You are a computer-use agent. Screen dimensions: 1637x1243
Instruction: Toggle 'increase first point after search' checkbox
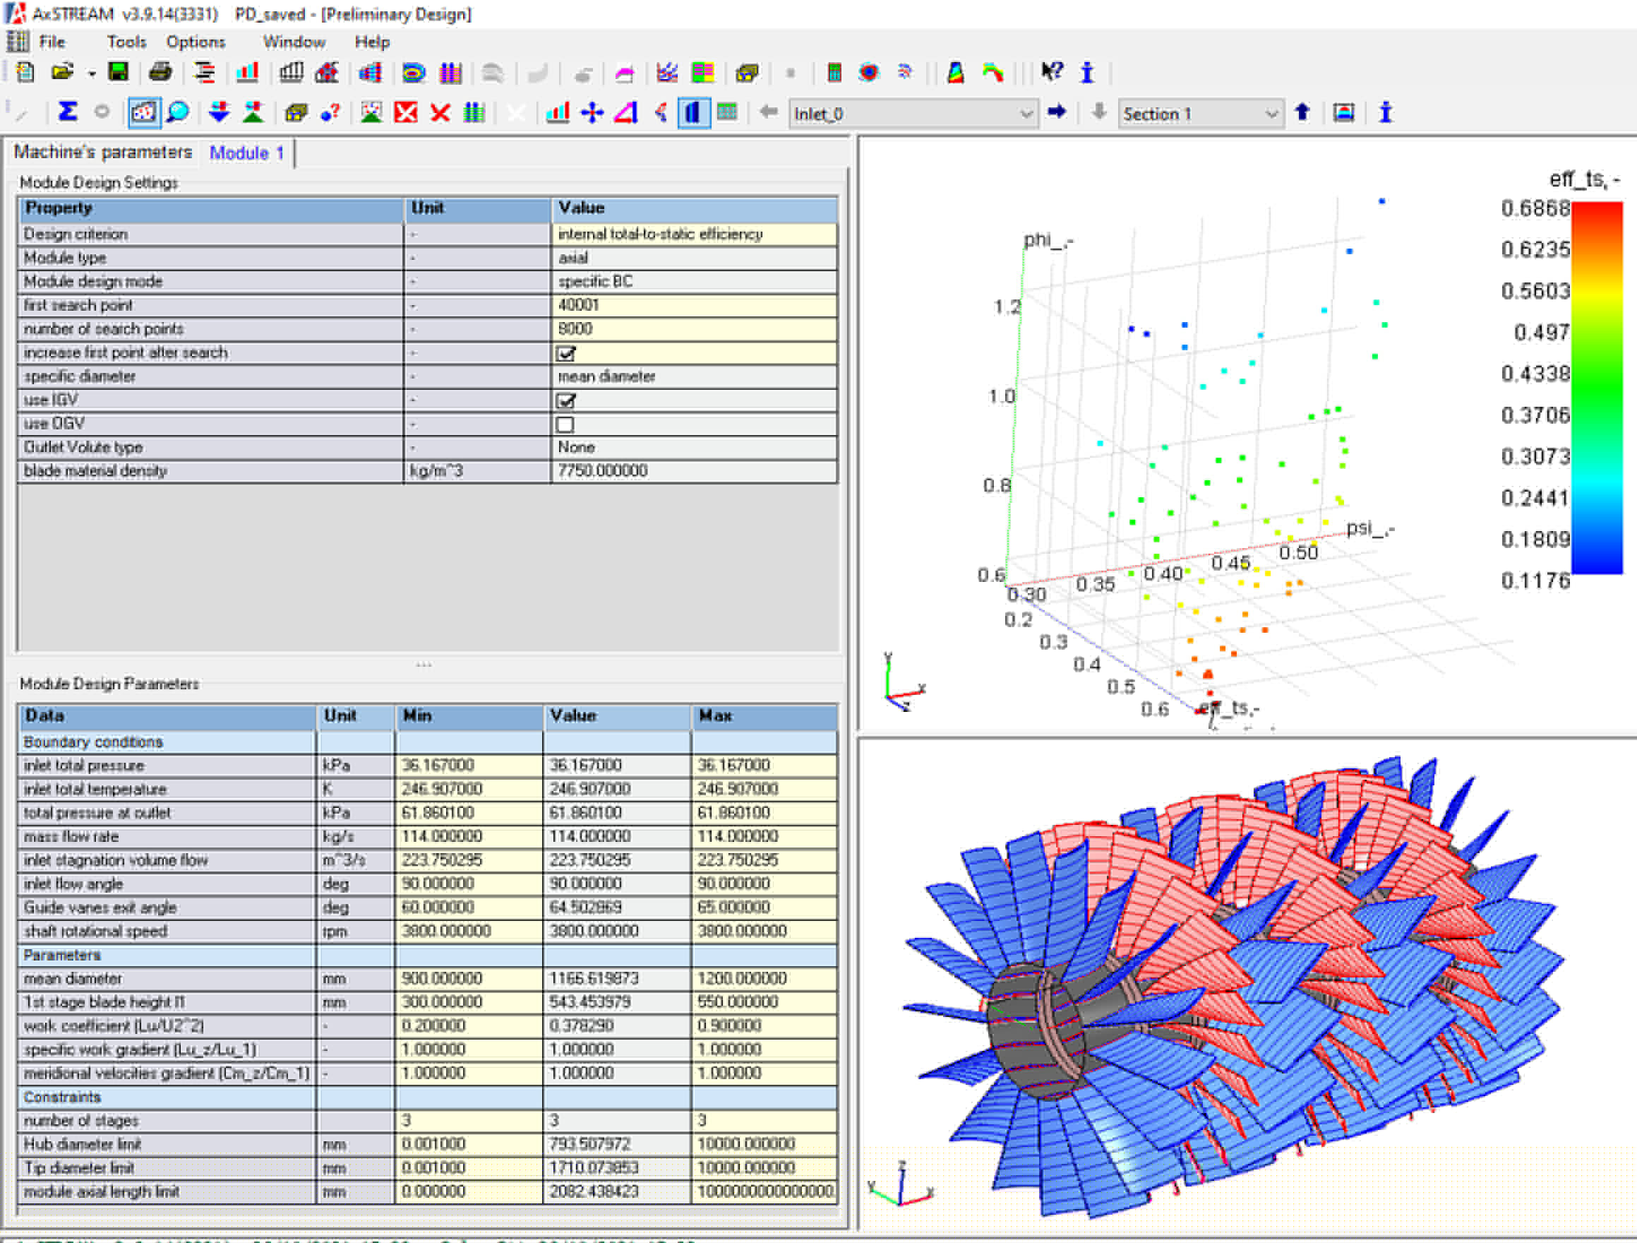(565, 353)
